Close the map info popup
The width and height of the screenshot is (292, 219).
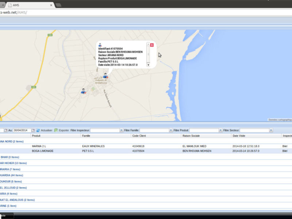[152, 45]
